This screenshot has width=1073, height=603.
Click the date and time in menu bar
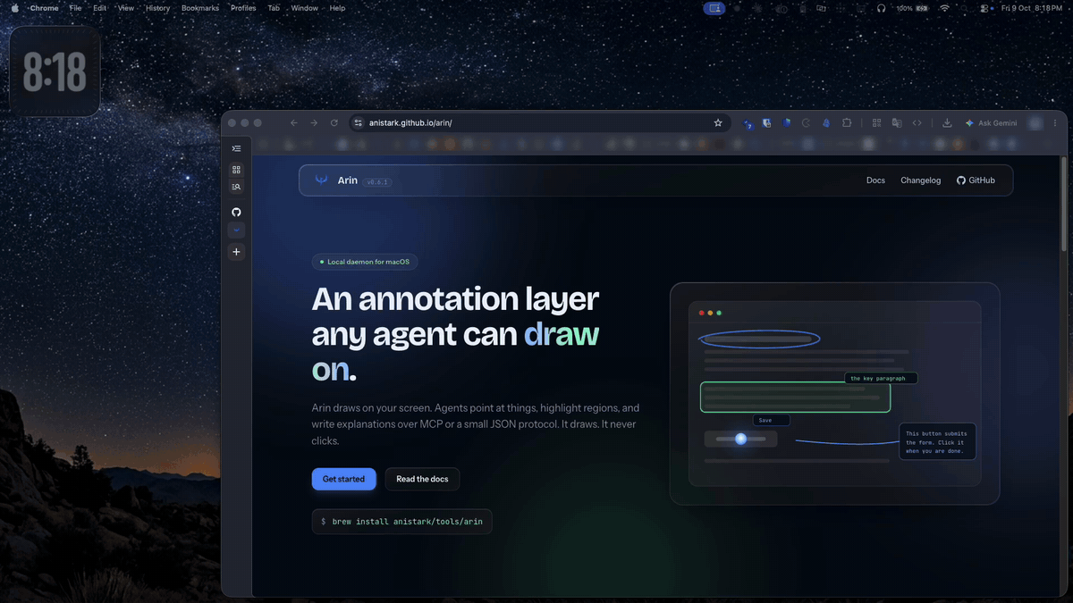[1032, 8]
